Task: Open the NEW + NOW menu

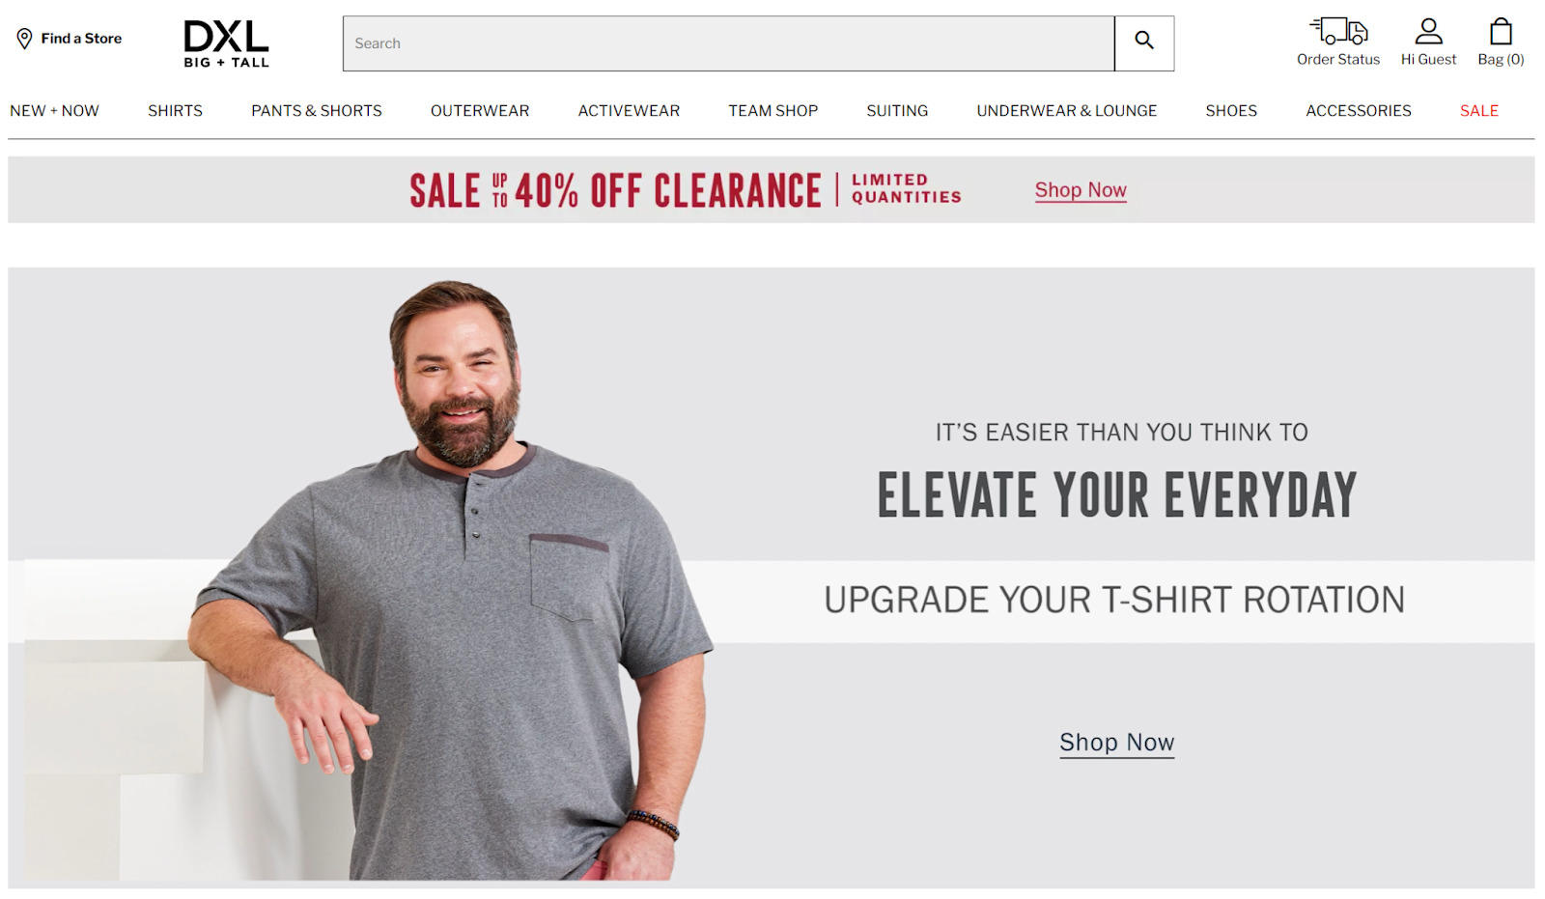Action: [54, 111]
